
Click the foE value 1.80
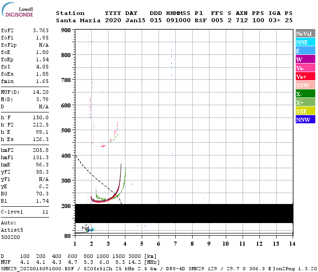tap(42, 52)
